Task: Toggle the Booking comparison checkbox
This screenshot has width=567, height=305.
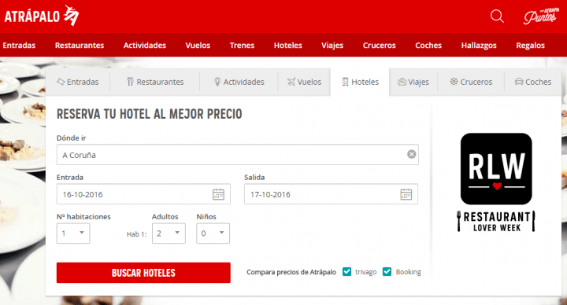Action: [x=387, y=272]
